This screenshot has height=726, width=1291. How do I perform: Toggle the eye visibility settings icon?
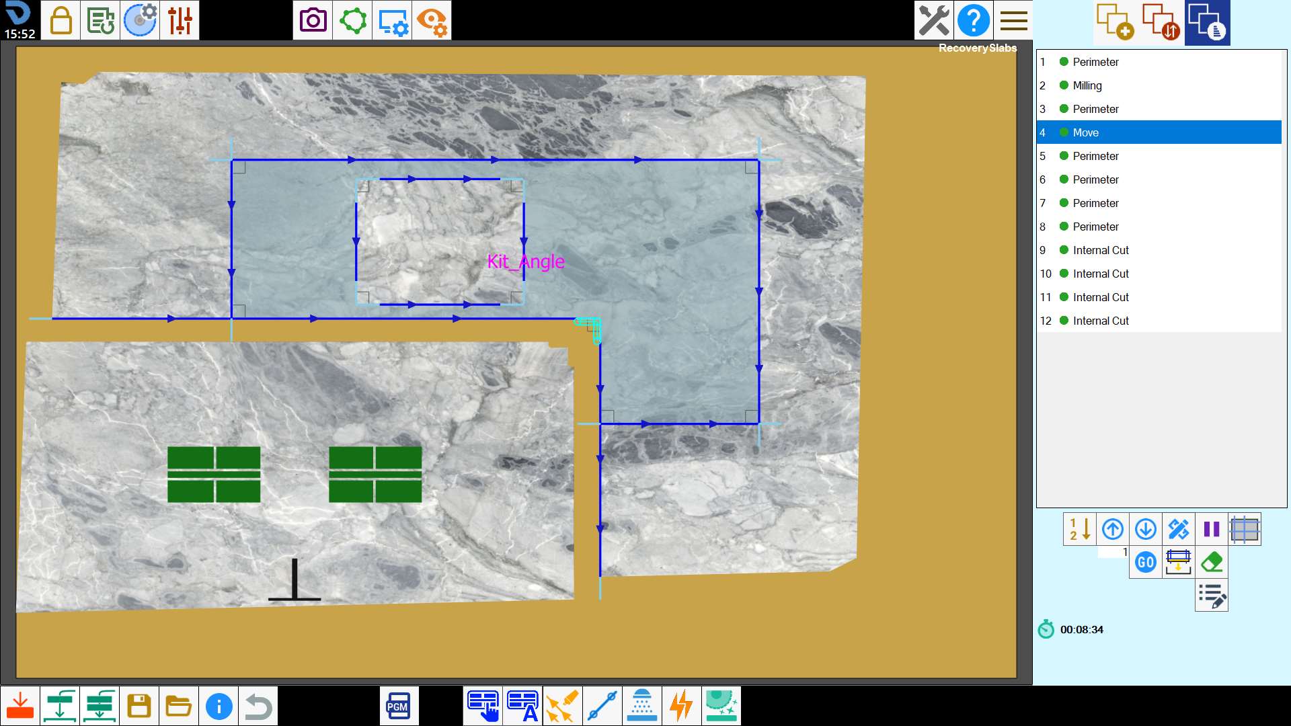[x=432, y=20]
